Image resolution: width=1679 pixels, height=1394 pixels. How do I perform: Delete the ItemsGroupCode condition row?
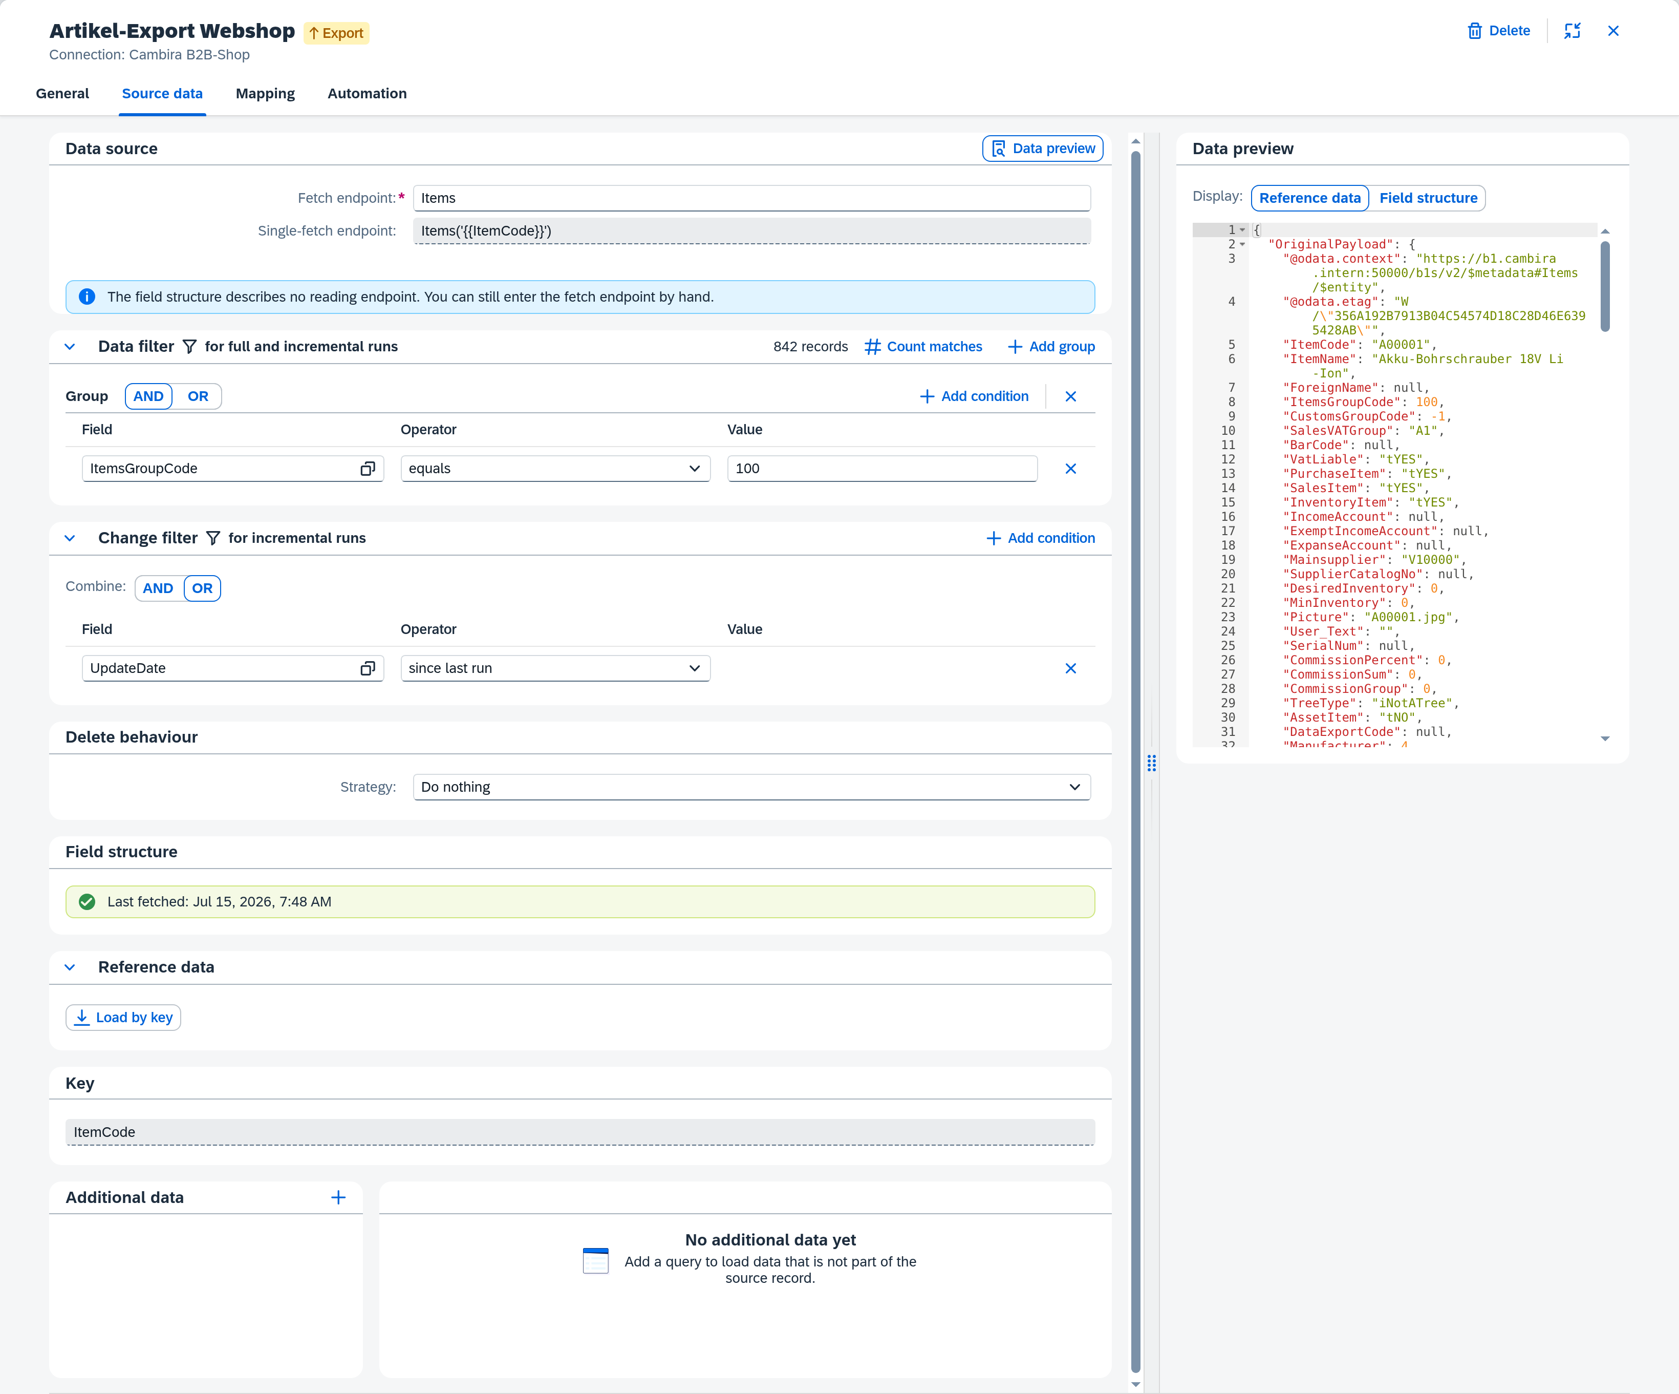(x=1070, y=469)
